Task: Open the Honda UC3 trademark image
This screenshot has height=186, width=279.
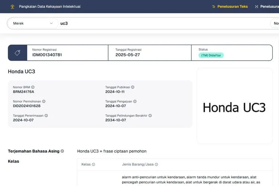Action: (x=234, y=107)
